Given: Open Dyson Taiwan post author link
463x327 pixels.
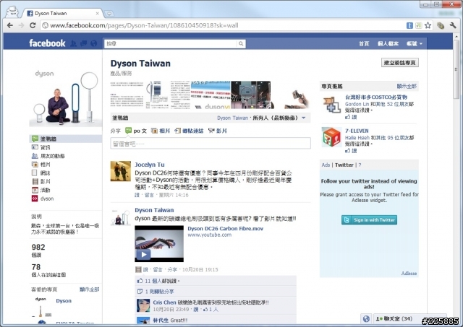Looking at the screenshot, I should point(154,210).
